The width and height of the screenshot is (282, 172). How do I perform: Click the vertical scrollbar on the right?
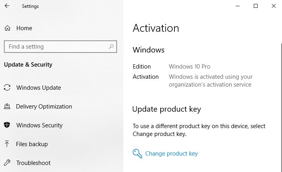click(x=280, y=98)
